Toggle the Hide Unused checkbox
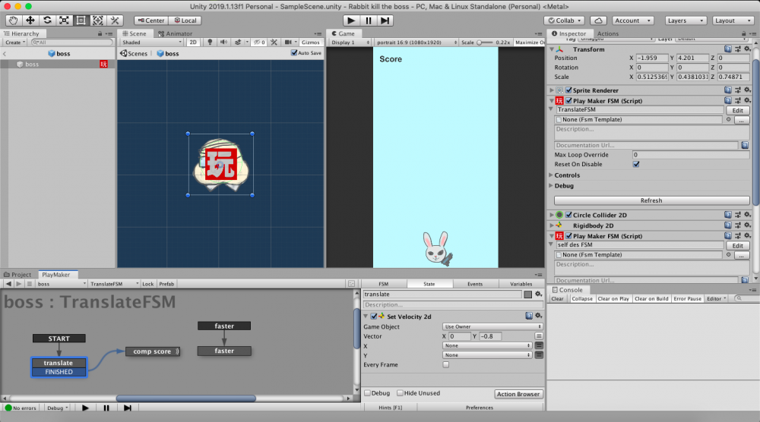This screenshot has height=422, width=760. (398, 393)
